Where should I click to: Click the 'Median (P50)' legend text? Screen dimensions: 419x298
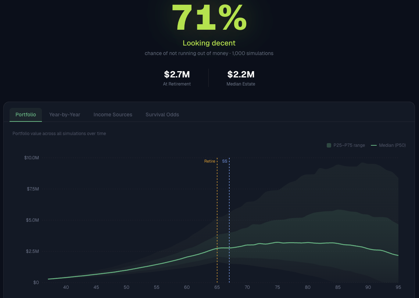click(x=392, y=145)
